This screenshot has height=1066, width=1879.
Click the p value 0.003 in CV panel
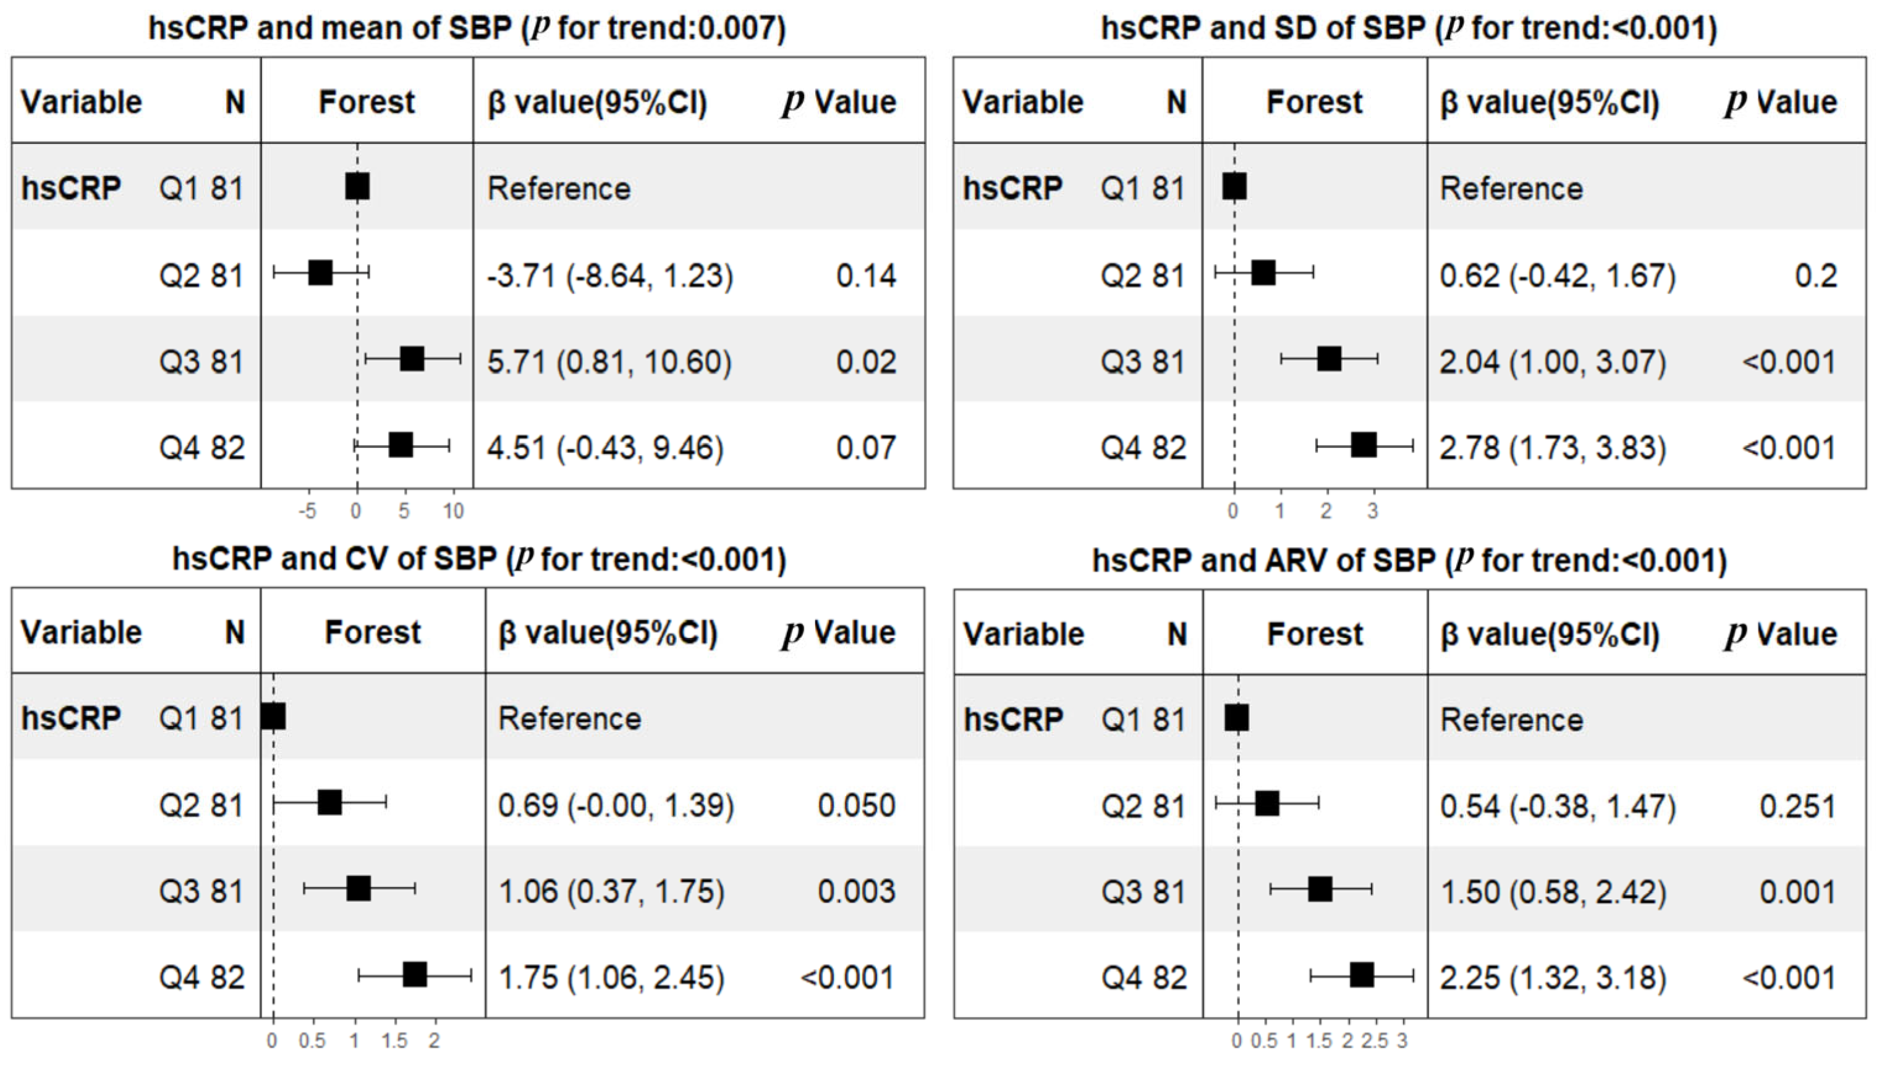point(856,892)
